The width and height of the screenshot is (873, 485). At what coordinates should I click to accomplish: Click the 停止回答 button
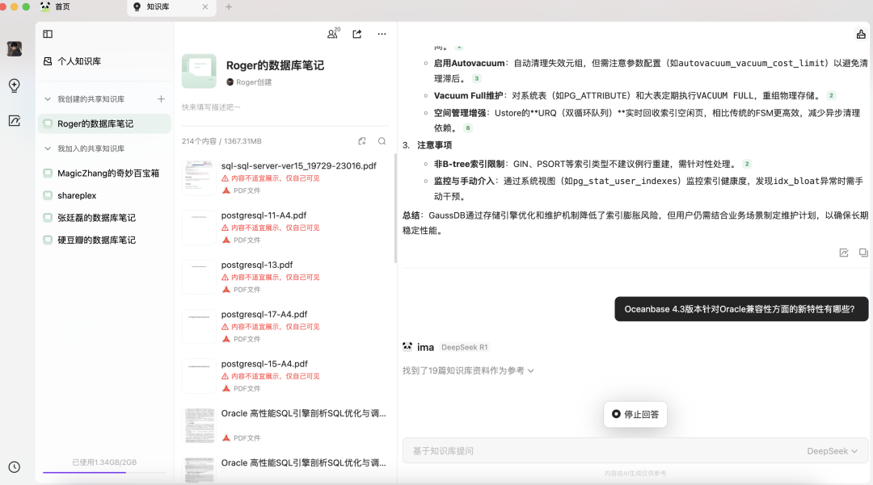point(635,415)
